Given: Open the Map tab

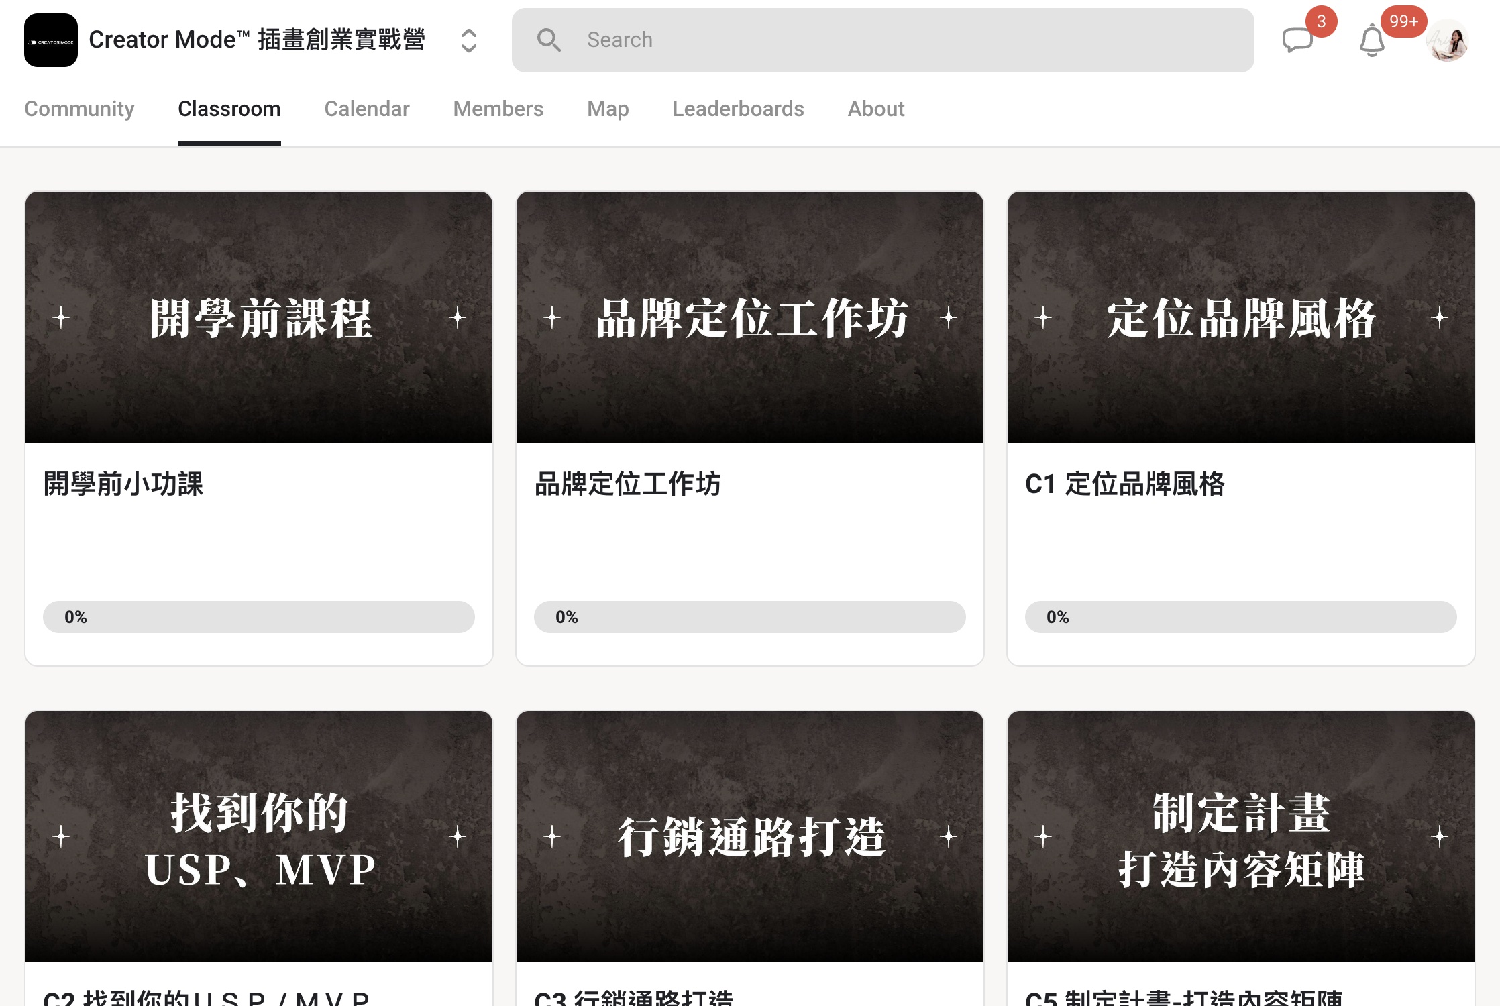Looking at the screenshot, I should click(608, 109).
